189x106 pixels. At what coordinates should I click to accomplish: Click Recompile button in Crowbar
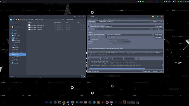pyautogui.click(x=155, y=71)
